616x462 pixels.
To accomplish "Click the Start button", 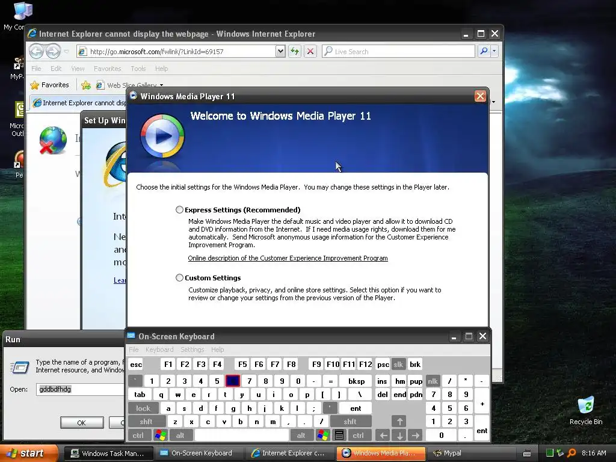I will tap(28, 454).
